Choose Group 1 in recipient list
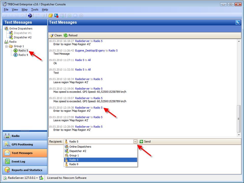 101,155
